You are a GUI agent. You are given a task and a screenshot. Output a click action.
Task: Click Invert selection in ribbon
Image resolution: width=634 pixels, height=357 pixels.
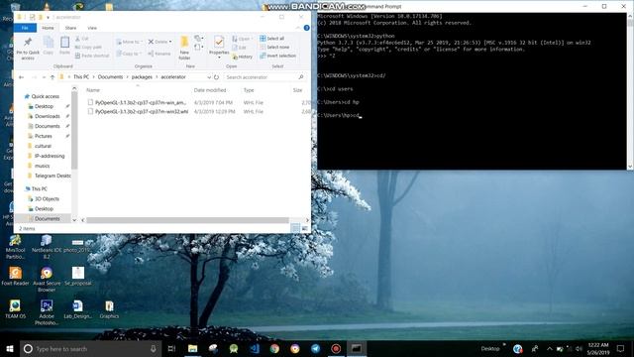tap(277, 56)
